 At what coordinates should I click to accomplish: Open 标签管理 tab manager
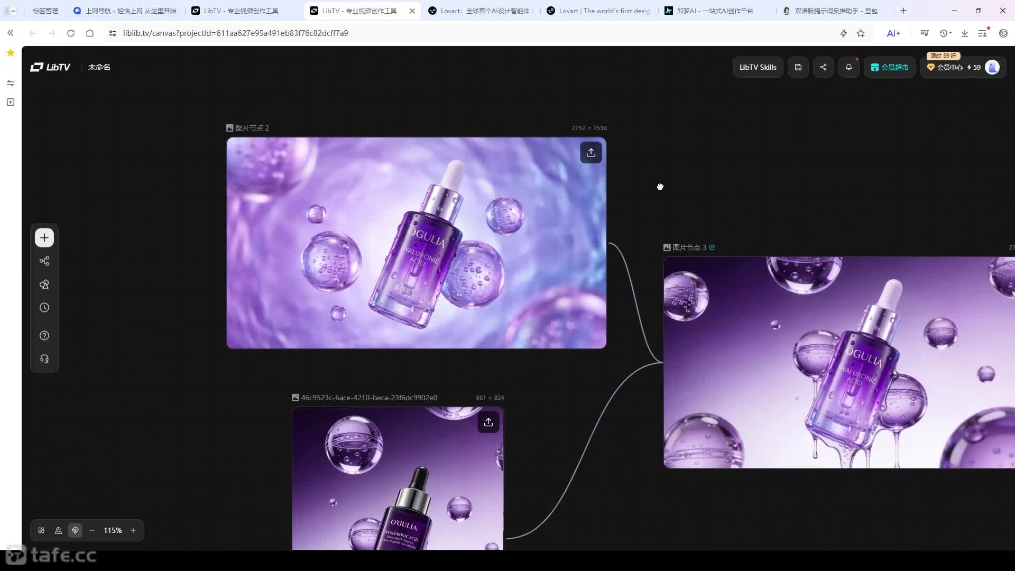(45, 11)
